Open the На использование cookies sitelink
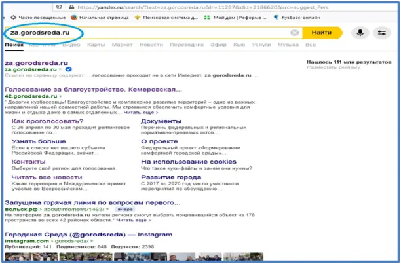This screenshot has height=264, width=401. 189,162
